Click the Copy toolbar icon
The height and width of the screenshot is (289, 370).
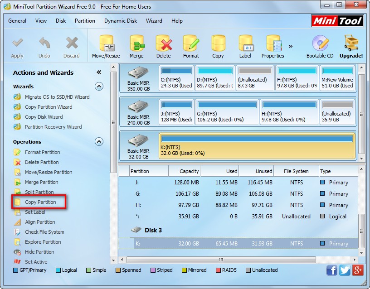coord(218,43)
